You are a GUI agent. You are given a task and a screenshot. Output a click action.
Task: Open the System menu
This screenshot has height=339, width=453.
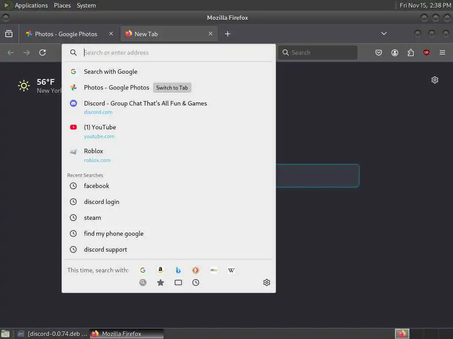(x=86, y=5)
